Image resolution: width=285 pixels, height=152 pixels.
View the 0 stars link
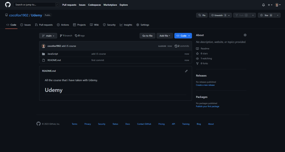(202, 54)
